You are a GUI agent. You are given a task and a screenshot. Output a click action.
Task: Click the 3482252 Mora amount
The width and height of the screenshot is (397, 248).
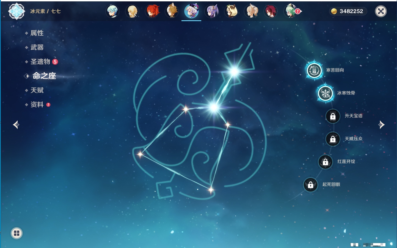coord(351,11)
